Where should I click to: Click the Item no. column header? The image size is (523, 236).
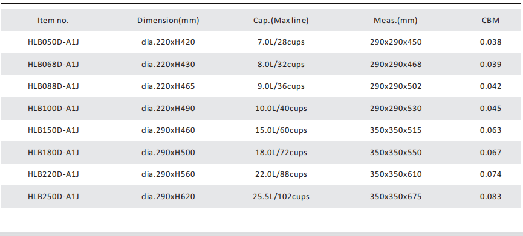tap(53, 21)
